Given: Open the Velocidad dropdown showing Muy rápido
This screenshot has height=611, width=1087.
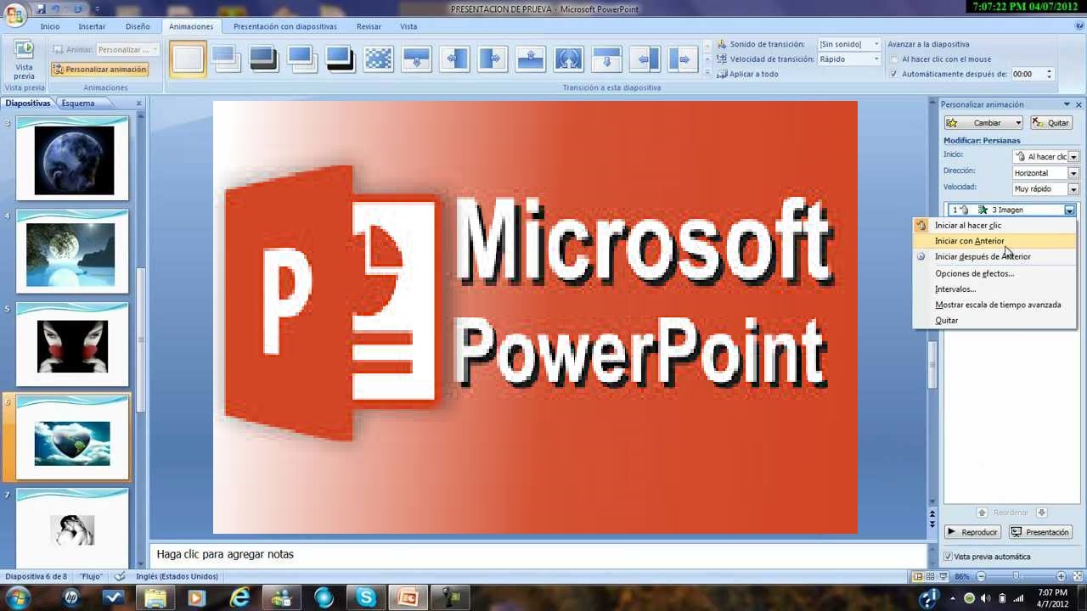Looking at the screenshot, I should click(1073, 189).
